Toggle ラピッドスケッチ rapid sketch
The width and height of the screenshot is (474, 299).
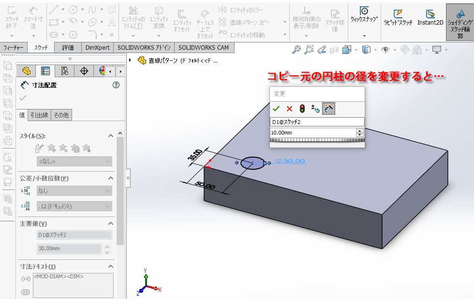398,17
